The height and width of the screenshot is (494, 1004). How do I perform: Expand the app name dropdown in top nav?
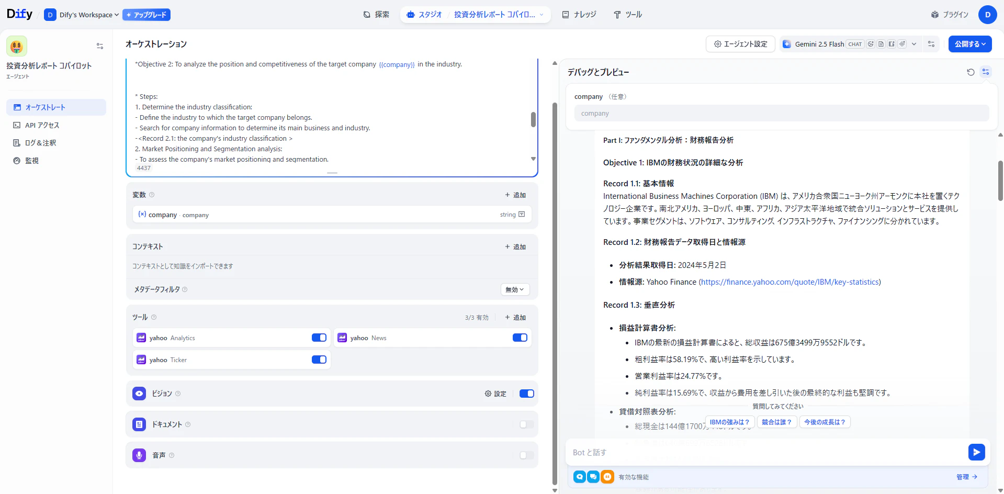tap(542, 15)
